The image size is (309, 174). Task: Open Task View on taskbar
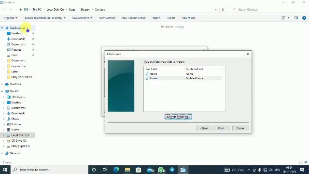(x=105, y=170)
